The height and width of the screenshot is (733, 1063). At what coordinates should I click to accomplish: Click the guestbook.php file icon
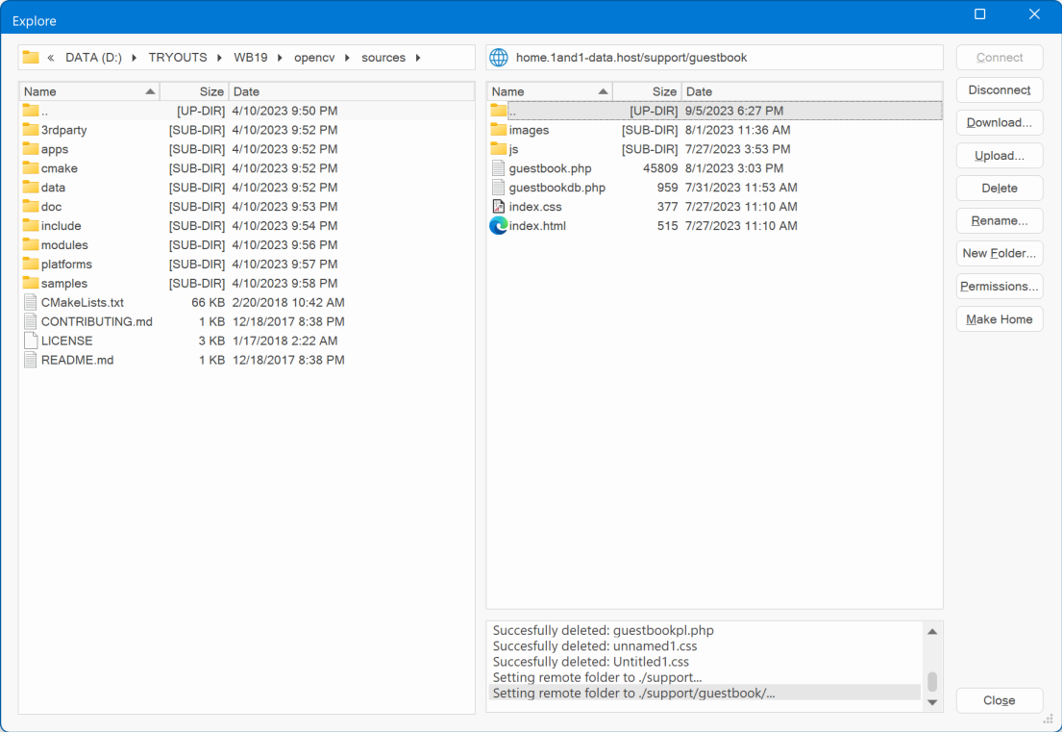pyautogui.click(x=498, y=168)
